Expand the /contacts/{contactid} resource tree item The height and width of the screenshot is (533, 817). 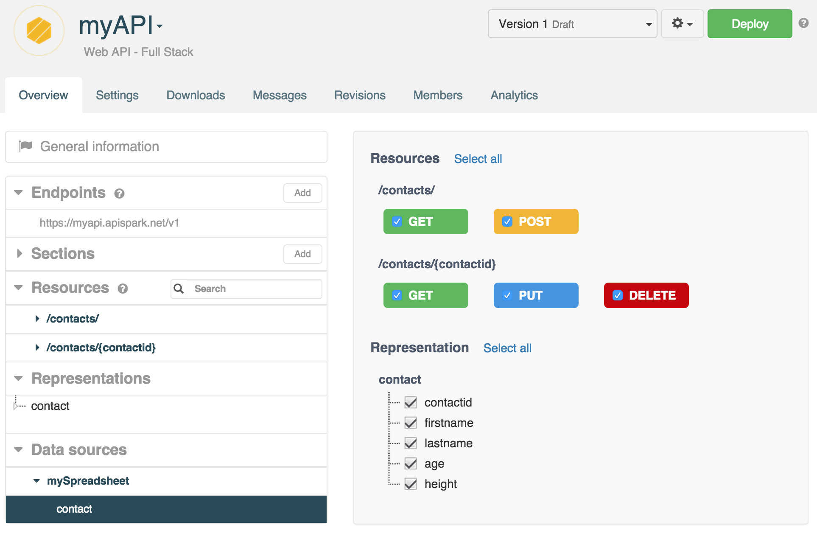tap(37, 348)
